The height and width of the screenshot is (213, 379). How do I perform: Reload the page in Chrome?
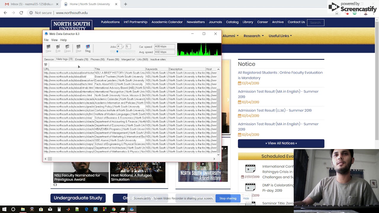tap(21, 13)
